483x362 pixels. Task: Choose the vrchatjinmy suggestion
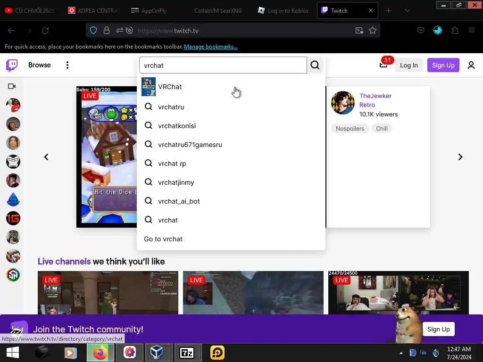click(231, 182)
